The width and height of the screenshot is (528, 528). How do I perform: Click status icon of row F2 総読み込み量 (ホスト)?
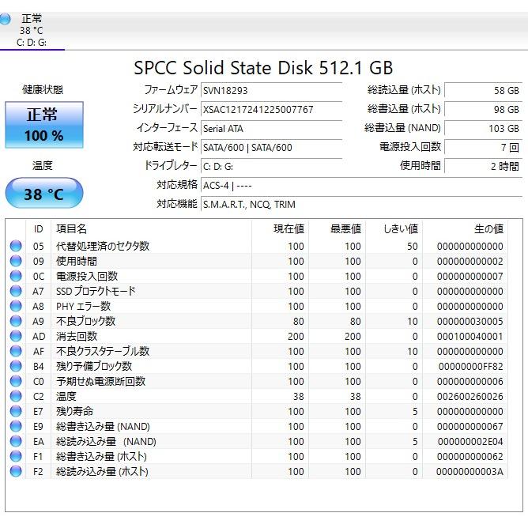[x=16, y=471]
